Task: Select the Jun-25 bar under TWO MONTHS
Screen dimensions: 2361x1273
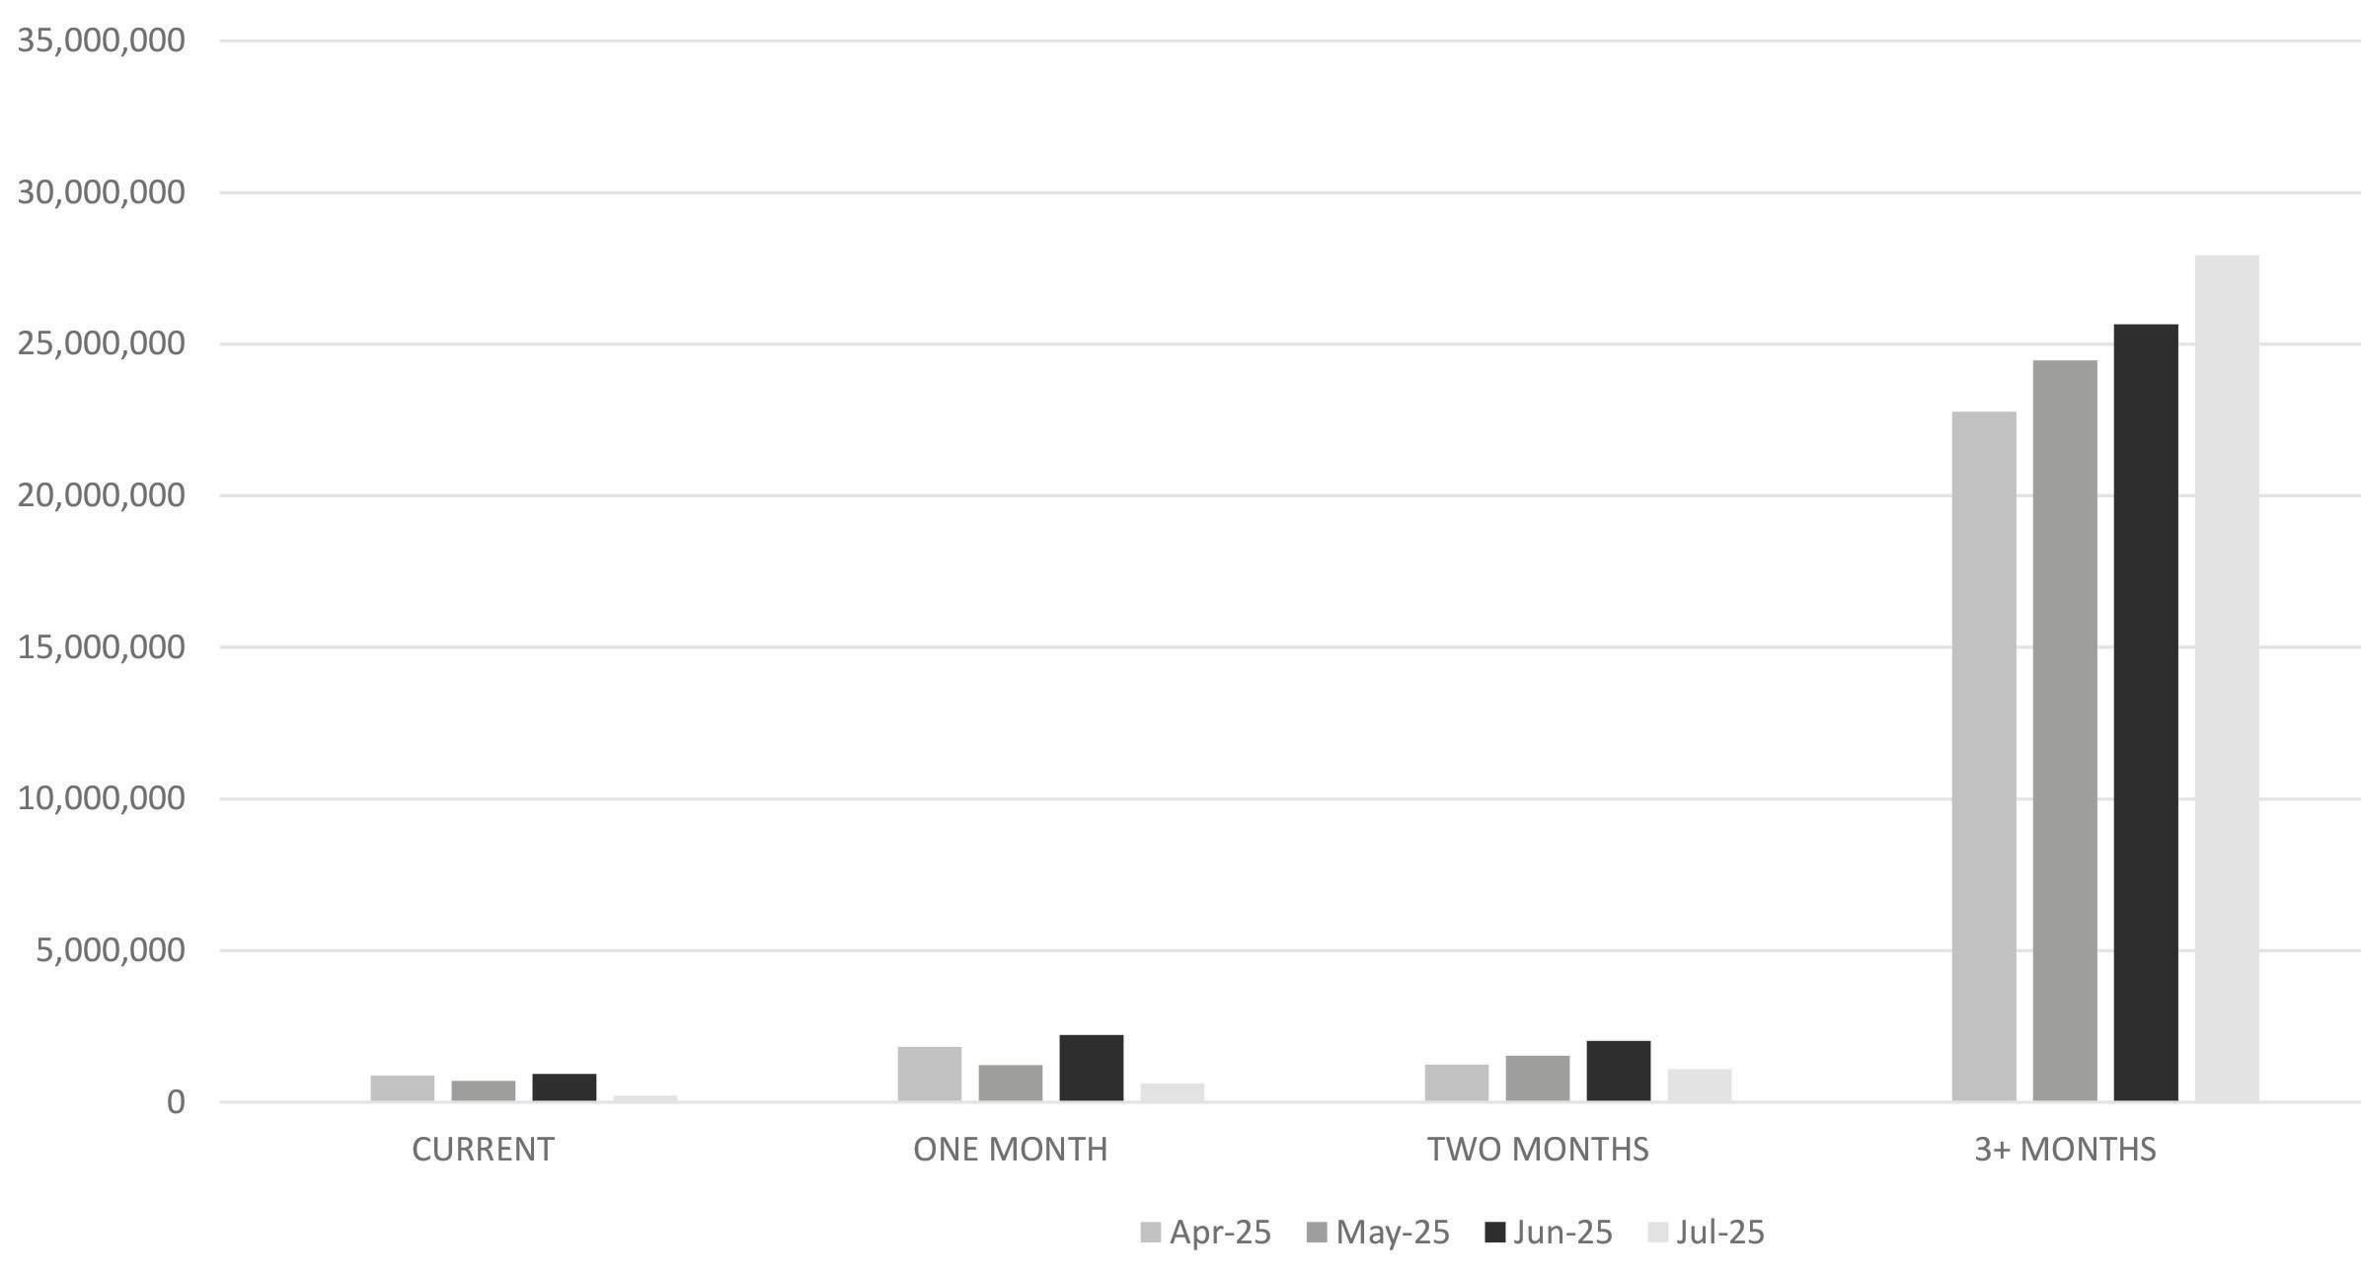Action: point(1619,1071)
